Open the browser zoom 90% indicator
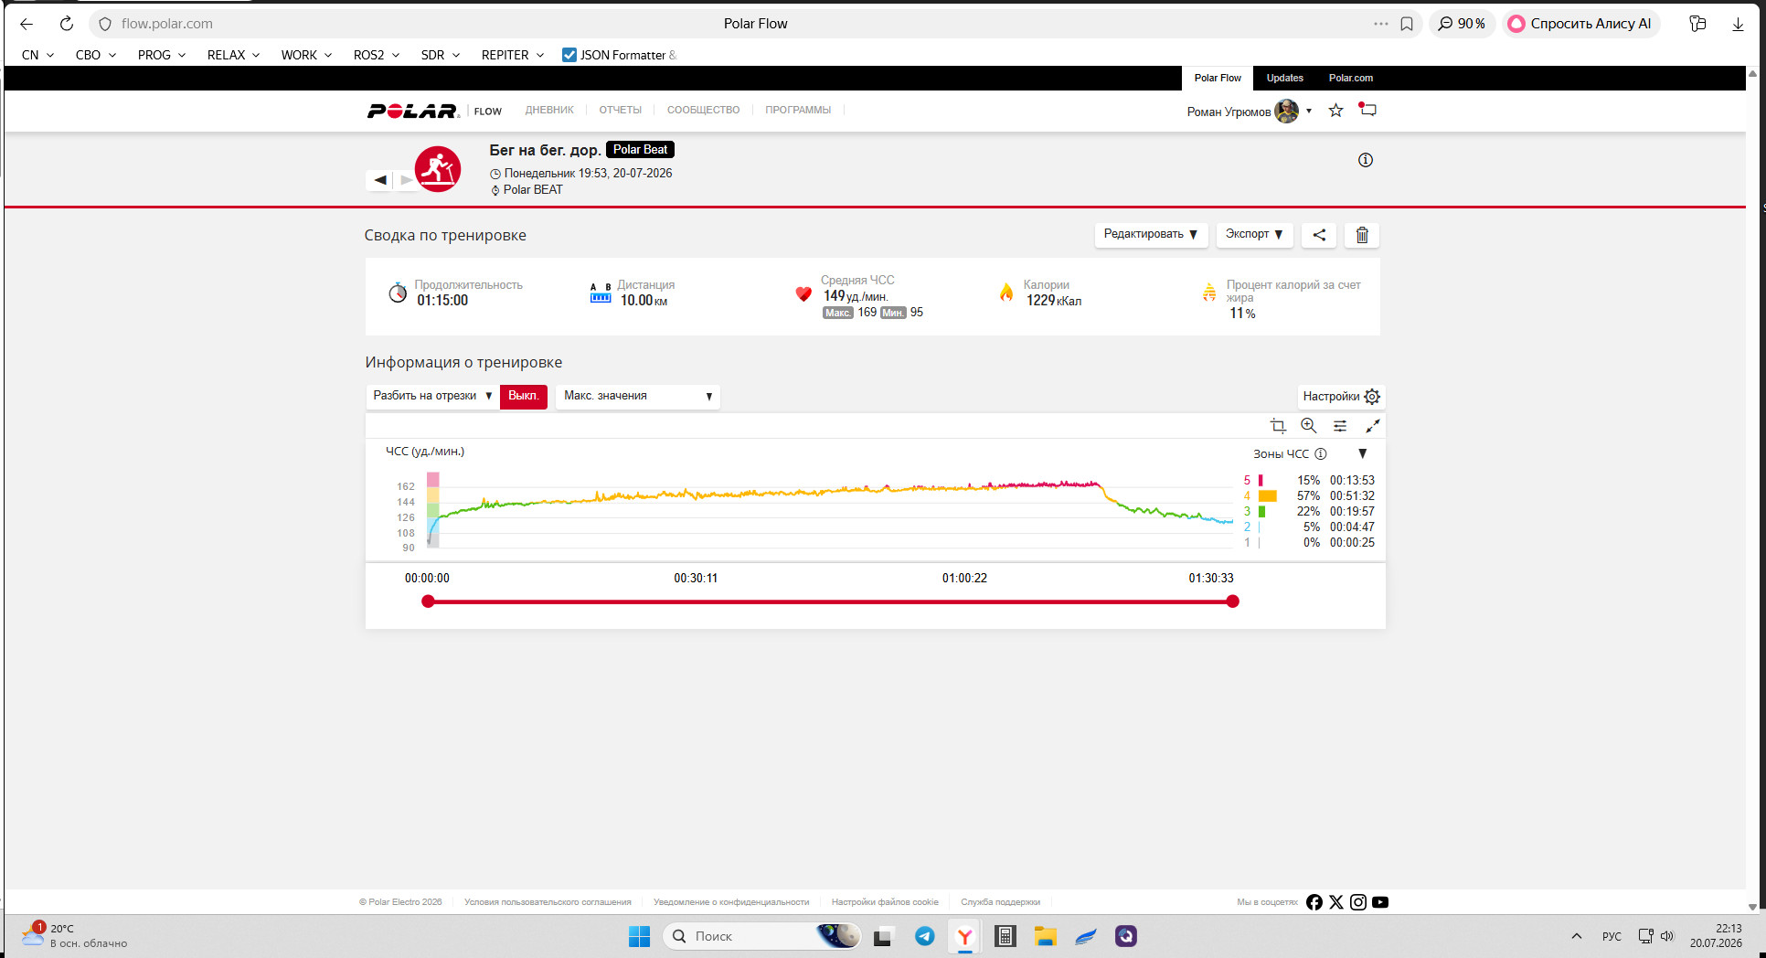This screenshot has height=958, width=1766. pos(1462,24)
